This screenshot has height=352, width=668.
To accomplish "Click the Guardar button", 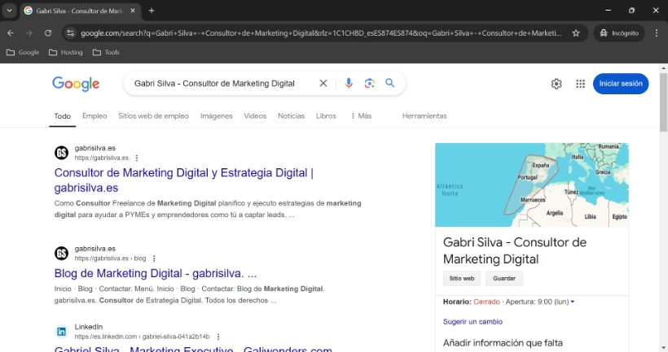I will coord(504,279).
